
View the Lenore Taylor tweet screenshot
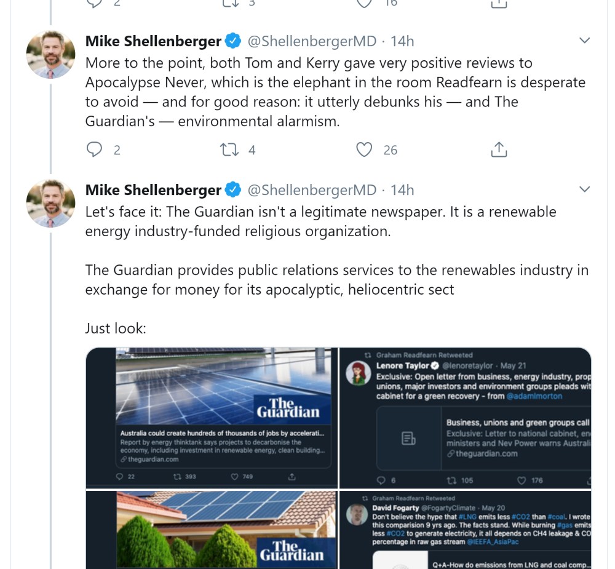pos(465,418)
